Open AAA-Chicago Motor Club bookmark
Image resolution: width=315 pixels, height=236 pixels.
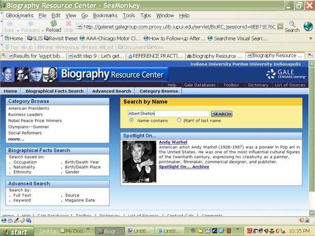110,39
